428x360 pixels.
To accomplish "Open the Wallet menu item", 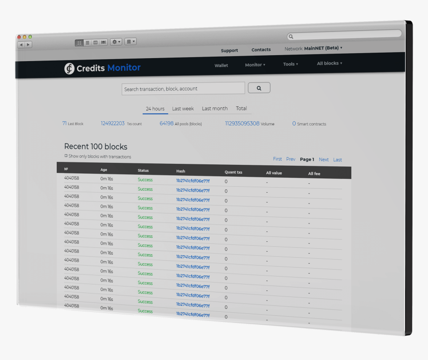I will point(221,66).
